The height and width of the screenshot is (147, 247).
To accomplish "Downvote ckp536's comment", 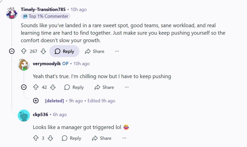I will tap(50, 138).
